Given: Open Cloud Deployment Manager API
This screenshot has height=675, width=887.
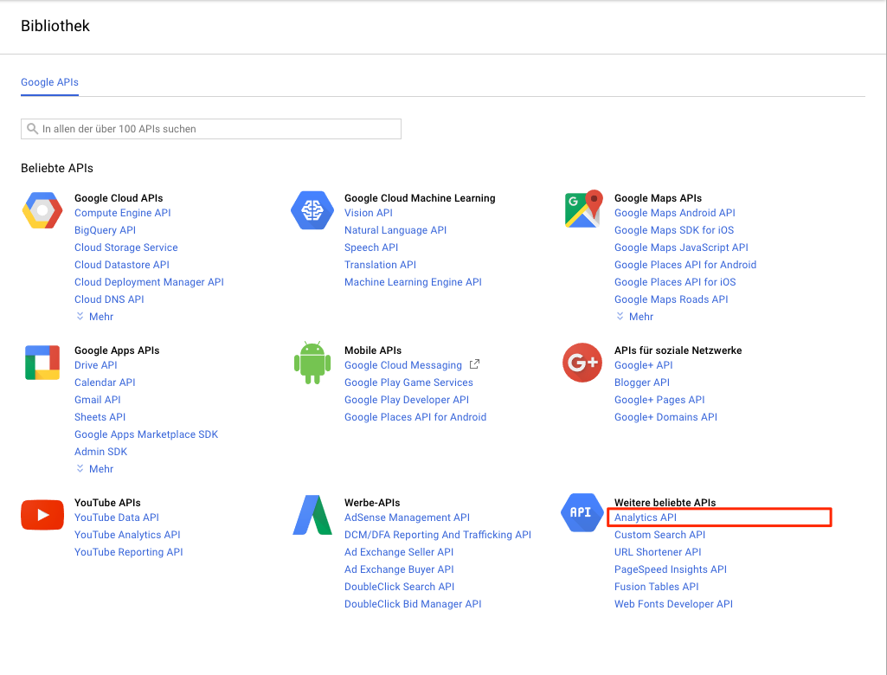Looking at the screenshot, I should click(x=150, y=282).
